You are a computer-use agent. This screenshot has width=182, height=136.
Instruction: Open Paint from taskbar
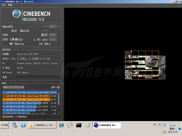(x=88, y=125)
